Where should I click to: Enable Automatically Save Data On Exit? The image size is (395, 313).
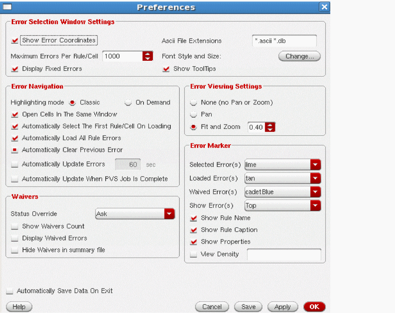(x=10, y=291)
